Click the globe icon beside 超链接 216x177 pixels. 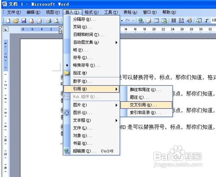(67, 151)
